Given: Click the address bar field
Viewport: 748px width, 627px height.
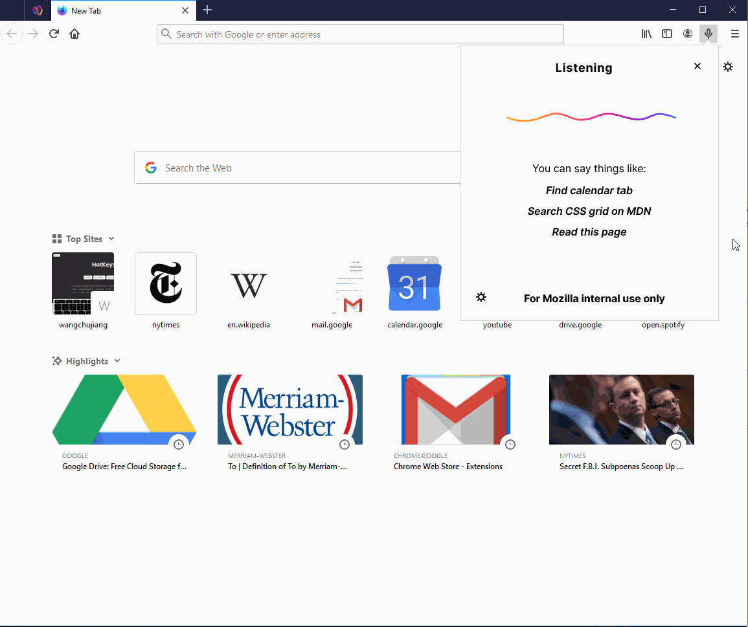Looking at the screenshot, I should tap(360, 34).
